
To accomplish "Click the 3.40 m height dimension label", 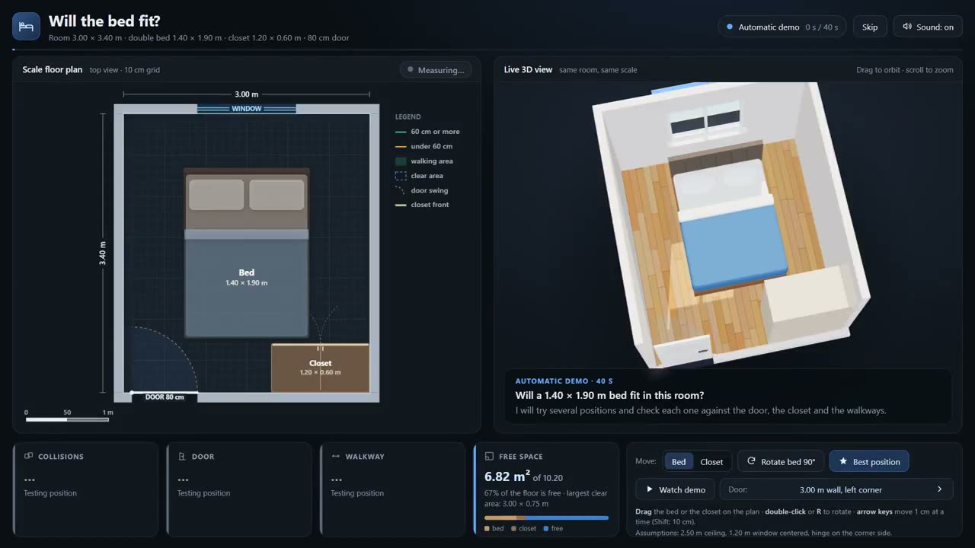I will (102, 253).
